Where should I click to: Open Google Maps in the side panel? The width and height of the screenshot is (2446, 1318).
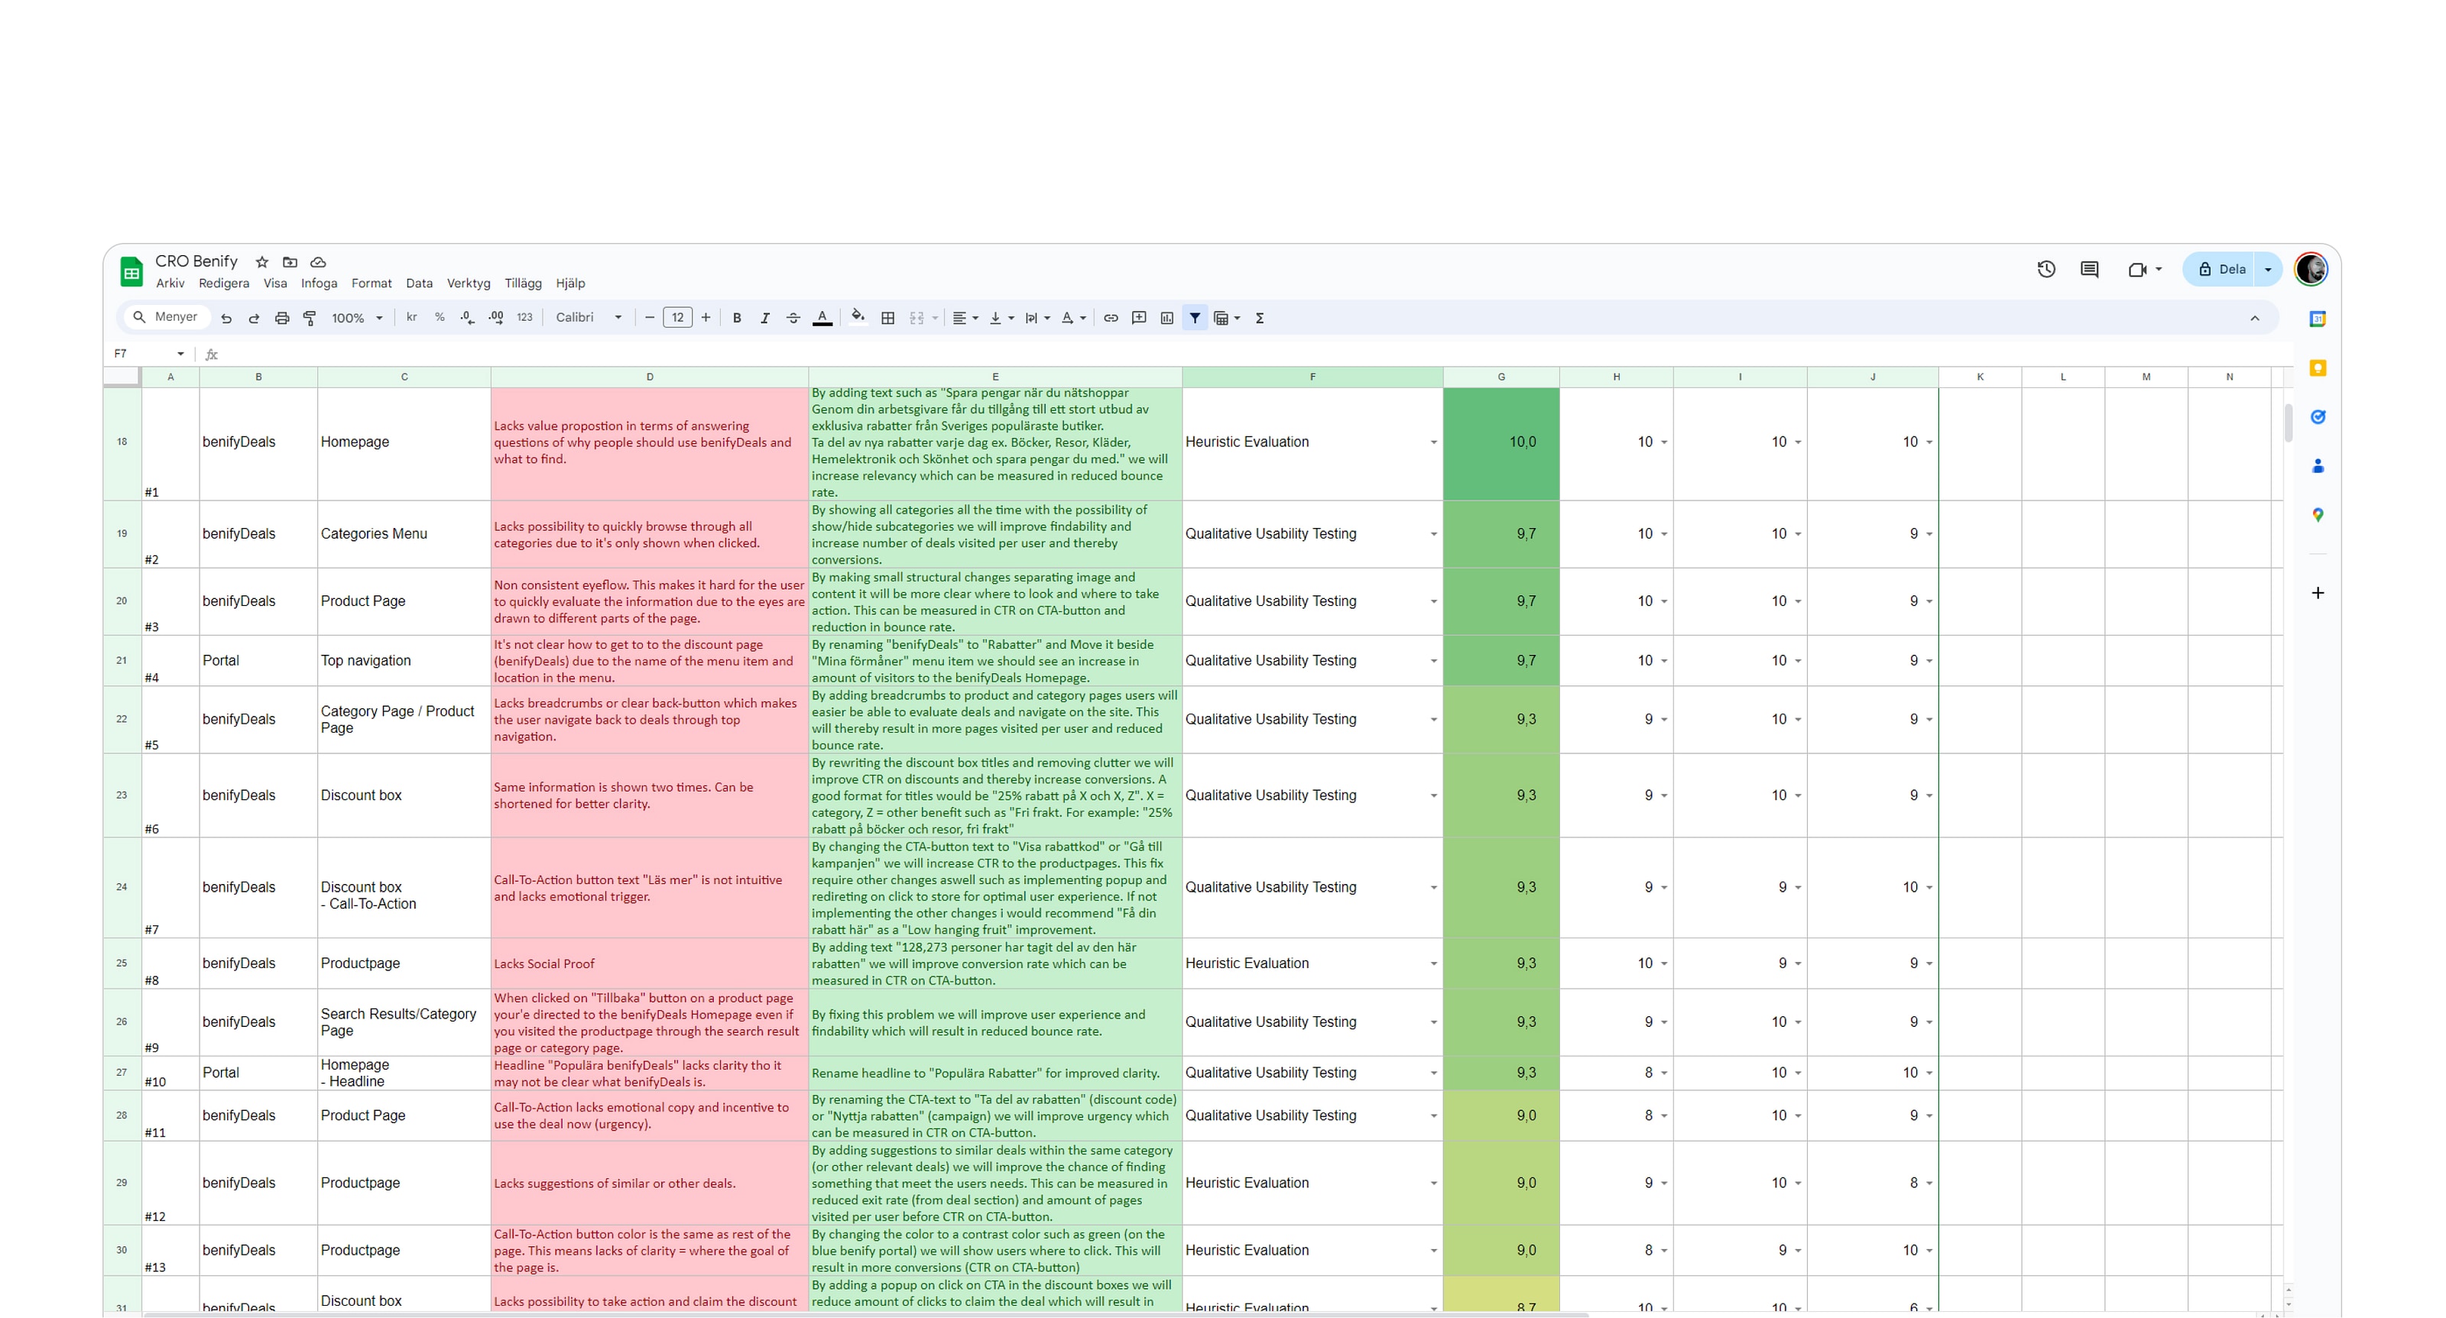2318,515
